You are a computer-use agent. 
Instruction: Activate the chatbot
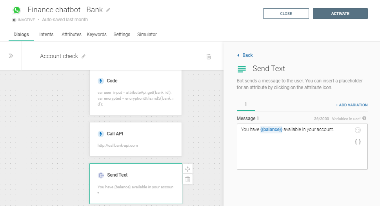coord(340,14)
